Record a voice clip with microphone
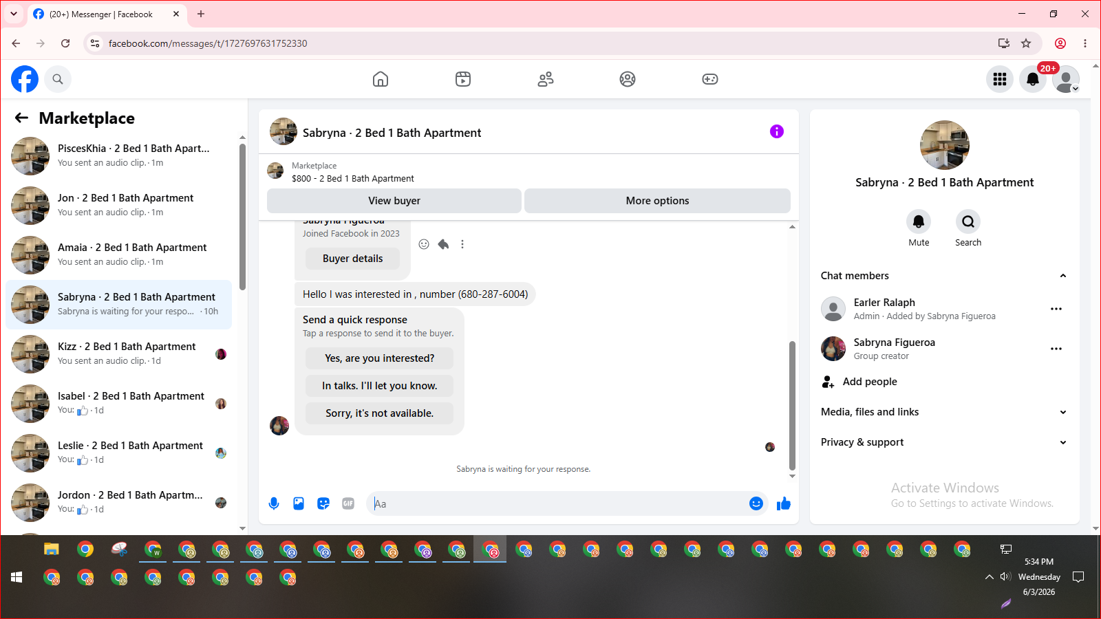Image resolution: width=1101 pixels, height=619 pixels. (x=274, y=503)
